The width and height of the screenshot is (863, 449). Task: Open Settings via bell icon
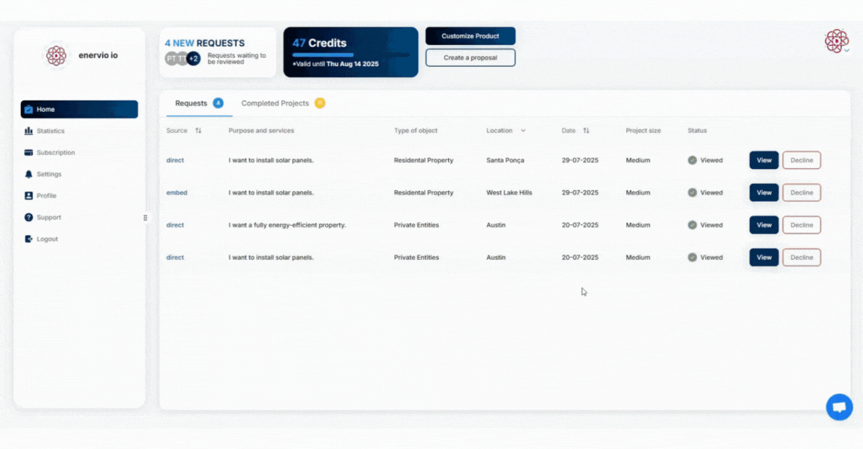29,174
